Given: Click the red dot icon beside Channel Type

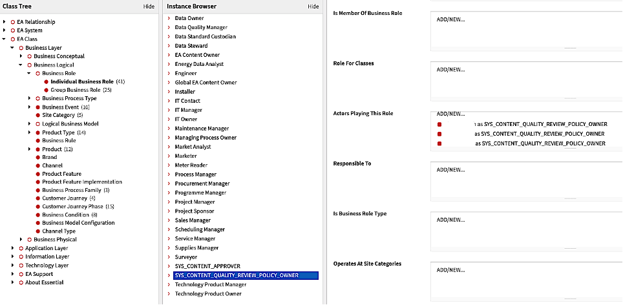Looking at the screenshot, I should coord(37,231).
